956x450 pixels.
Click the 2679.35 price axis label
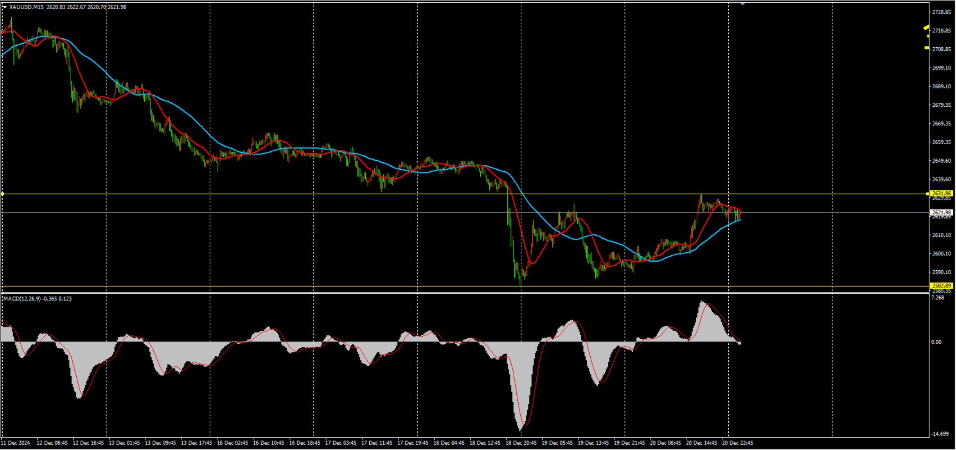(942, 105)
